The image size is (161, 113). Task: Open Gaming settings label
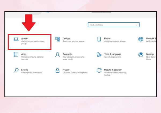coord(150,54)
